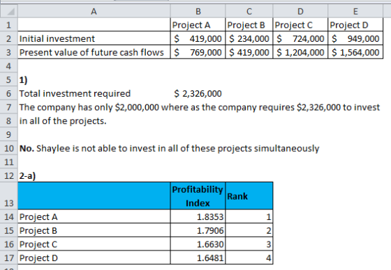Click the 'No. Shaylee is not able' sentence
Screen dimensions: 391x270
[x=169, y=148]
